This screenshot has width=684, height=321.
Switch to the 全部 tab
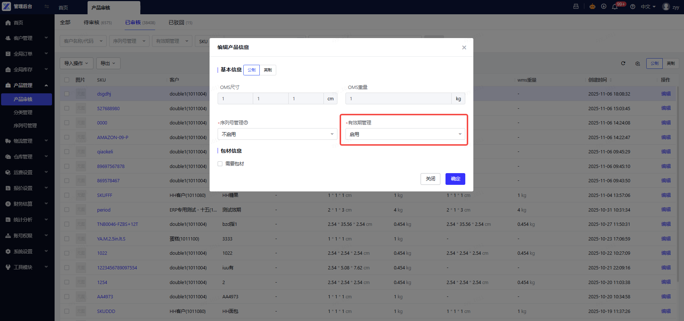65,23
